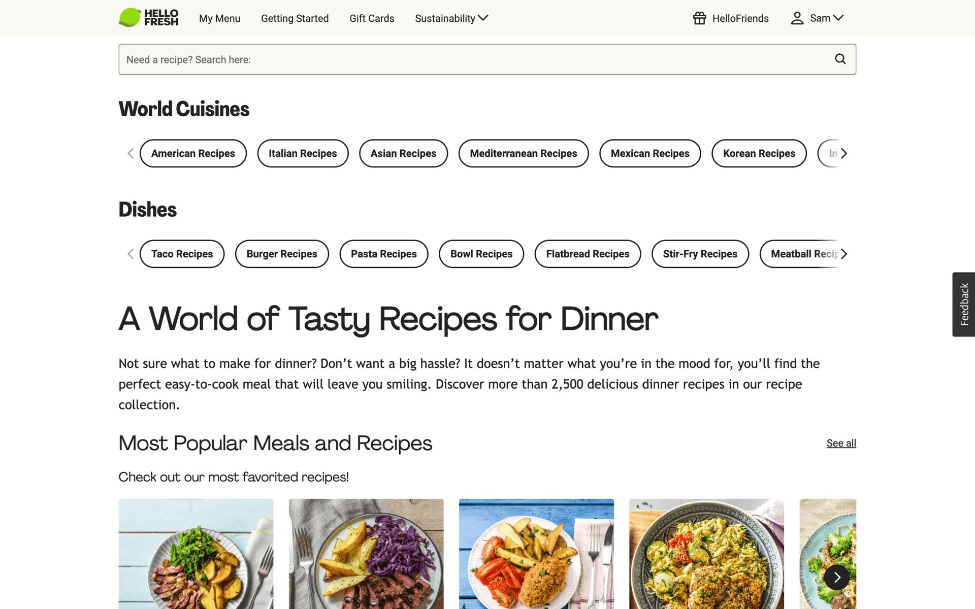Pick Korean Recipes cuisine chip
Viewport: 975px width, 609px height.
tap(759, 153)
